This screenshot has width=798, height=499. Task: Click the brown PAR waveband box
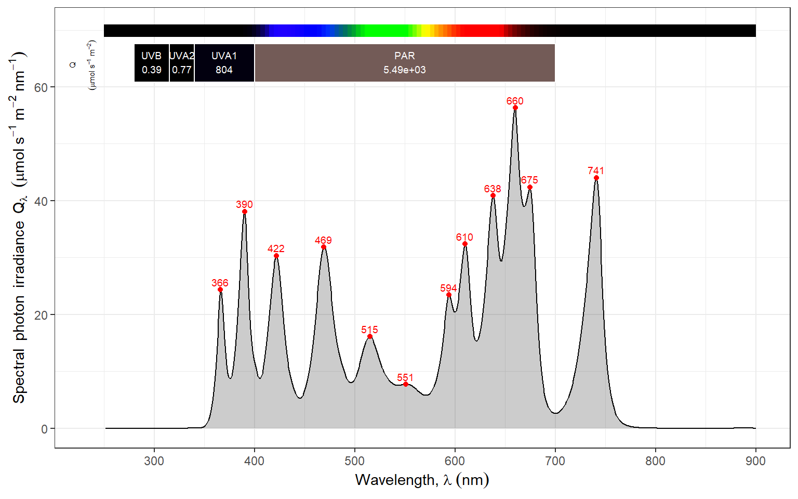click(404, 63)
